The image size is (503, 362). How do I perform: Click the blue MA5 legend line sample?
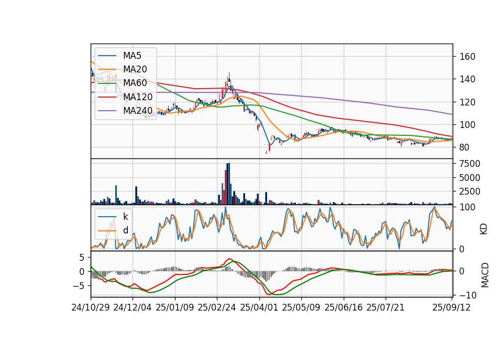click(107, 56)
